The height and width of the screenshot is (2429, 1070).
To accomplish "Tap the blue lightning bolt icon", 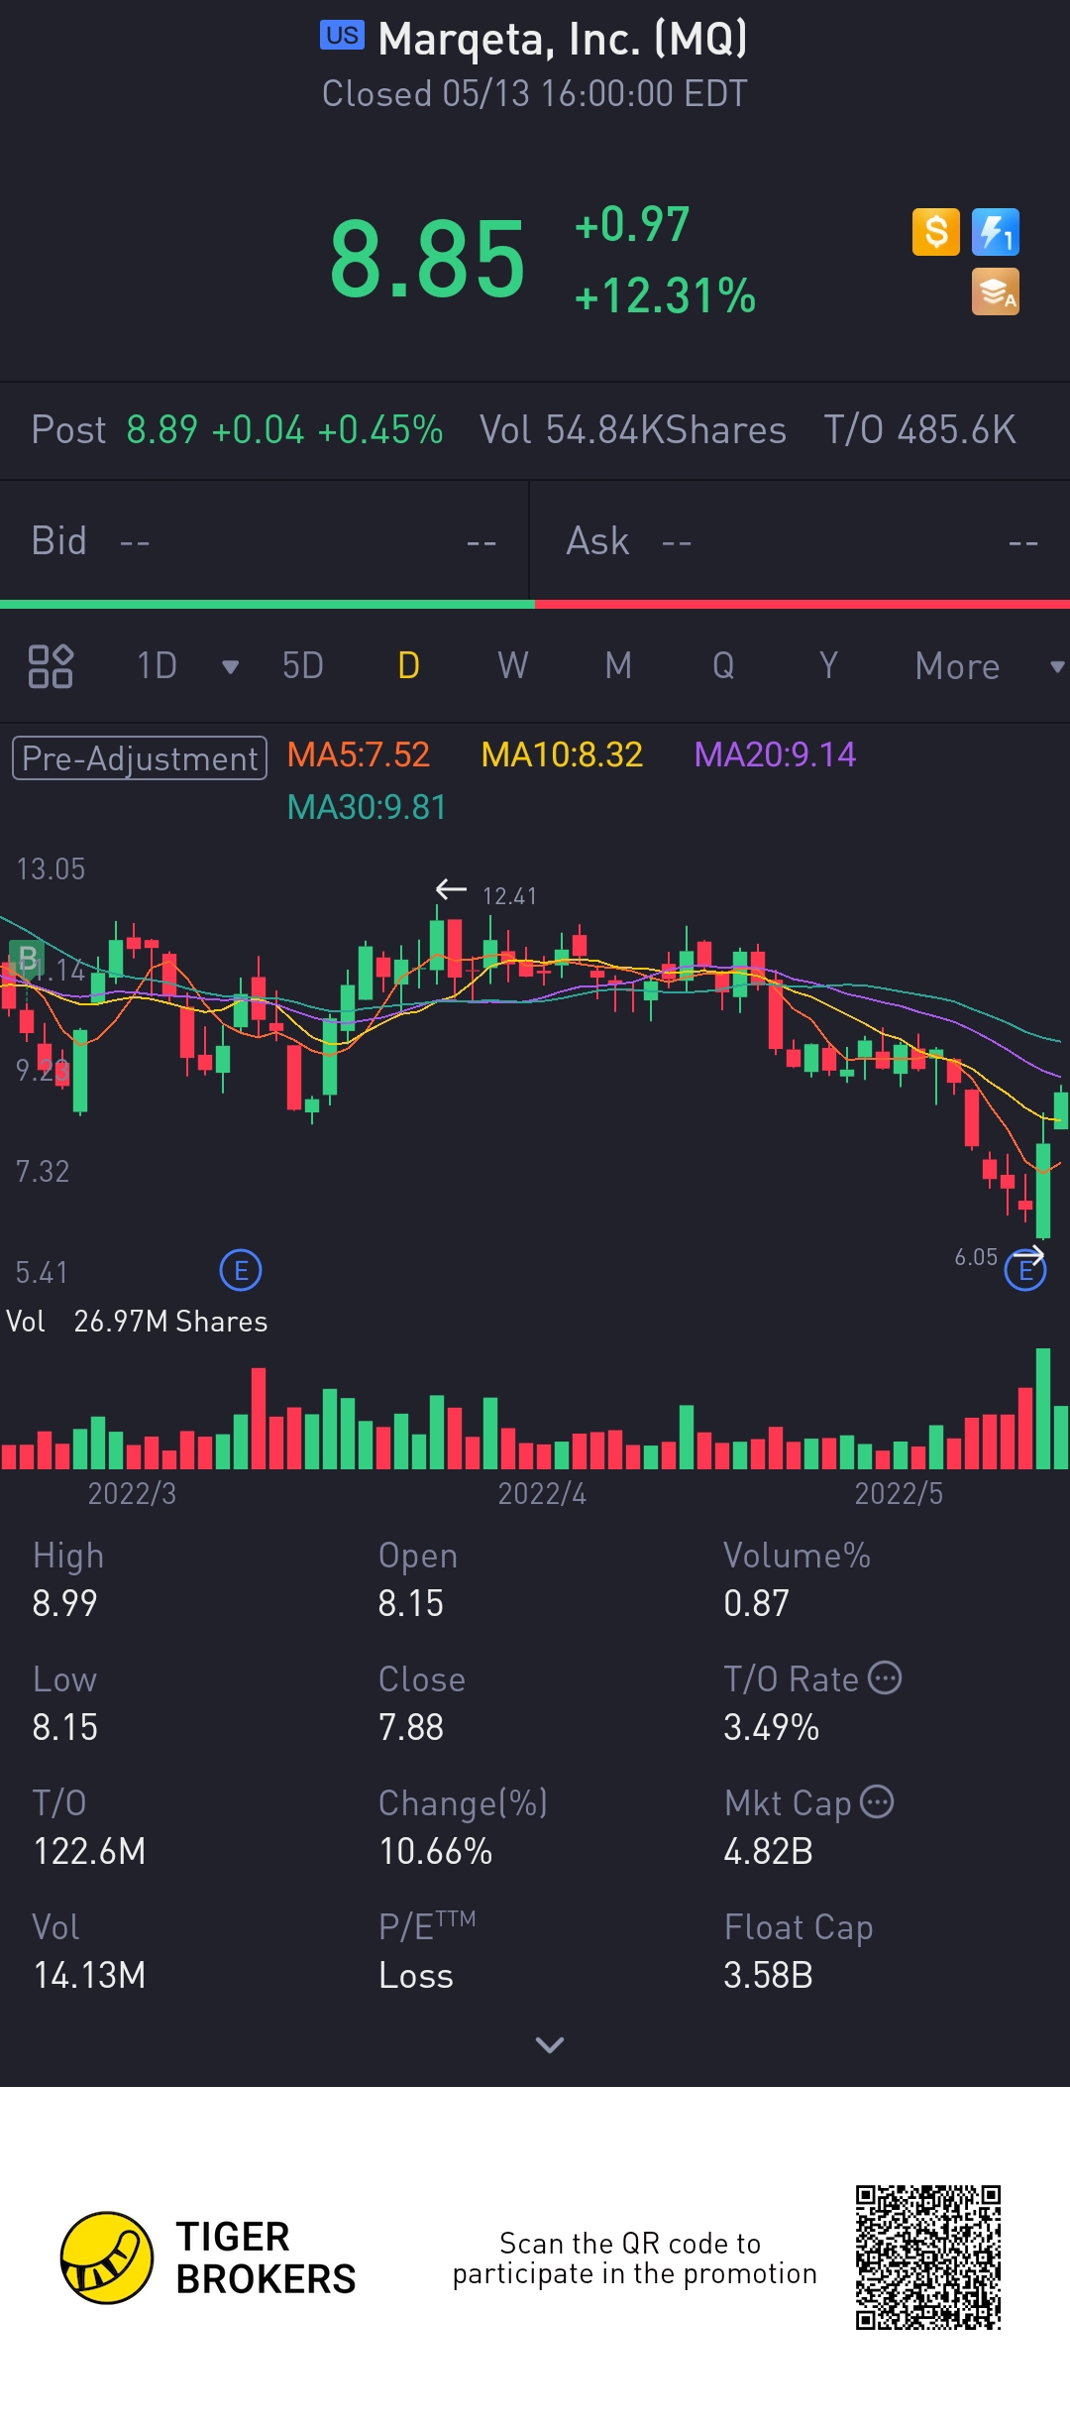I will [x=996, y=232].
